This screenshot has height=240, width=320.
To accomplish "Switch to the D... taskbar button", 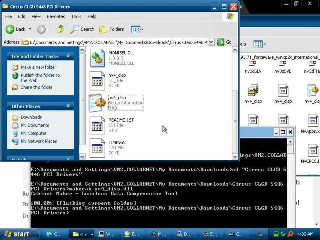I will (x=184, y=234).
